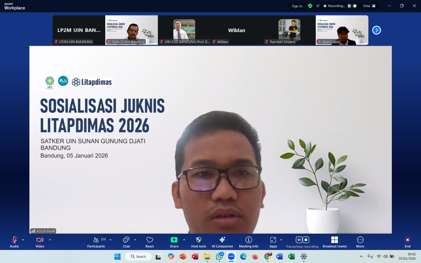Viewport: 421px width, 263px height.
Task: Pause the recording in the top bar
Action: click(x=349, y=6)
